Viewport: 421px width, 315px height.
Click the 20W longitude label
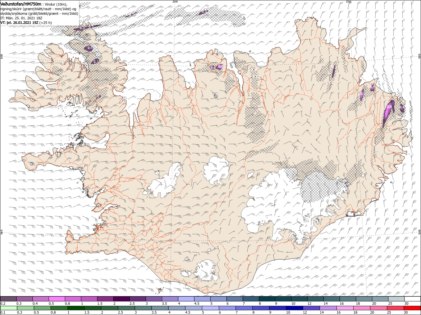pos(175,2)
